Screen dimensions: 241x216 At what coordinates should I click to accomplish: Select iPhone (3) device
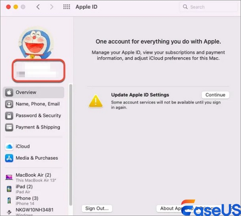[x=27, y=198]
